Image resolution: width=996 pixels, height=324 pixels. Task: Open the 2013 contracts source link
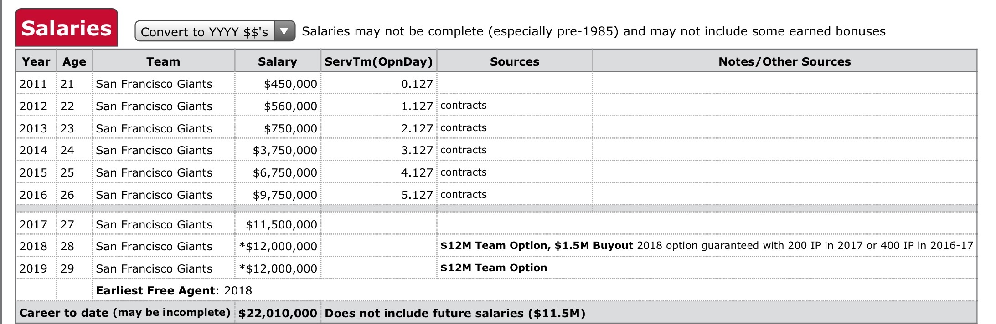[464, 128]
